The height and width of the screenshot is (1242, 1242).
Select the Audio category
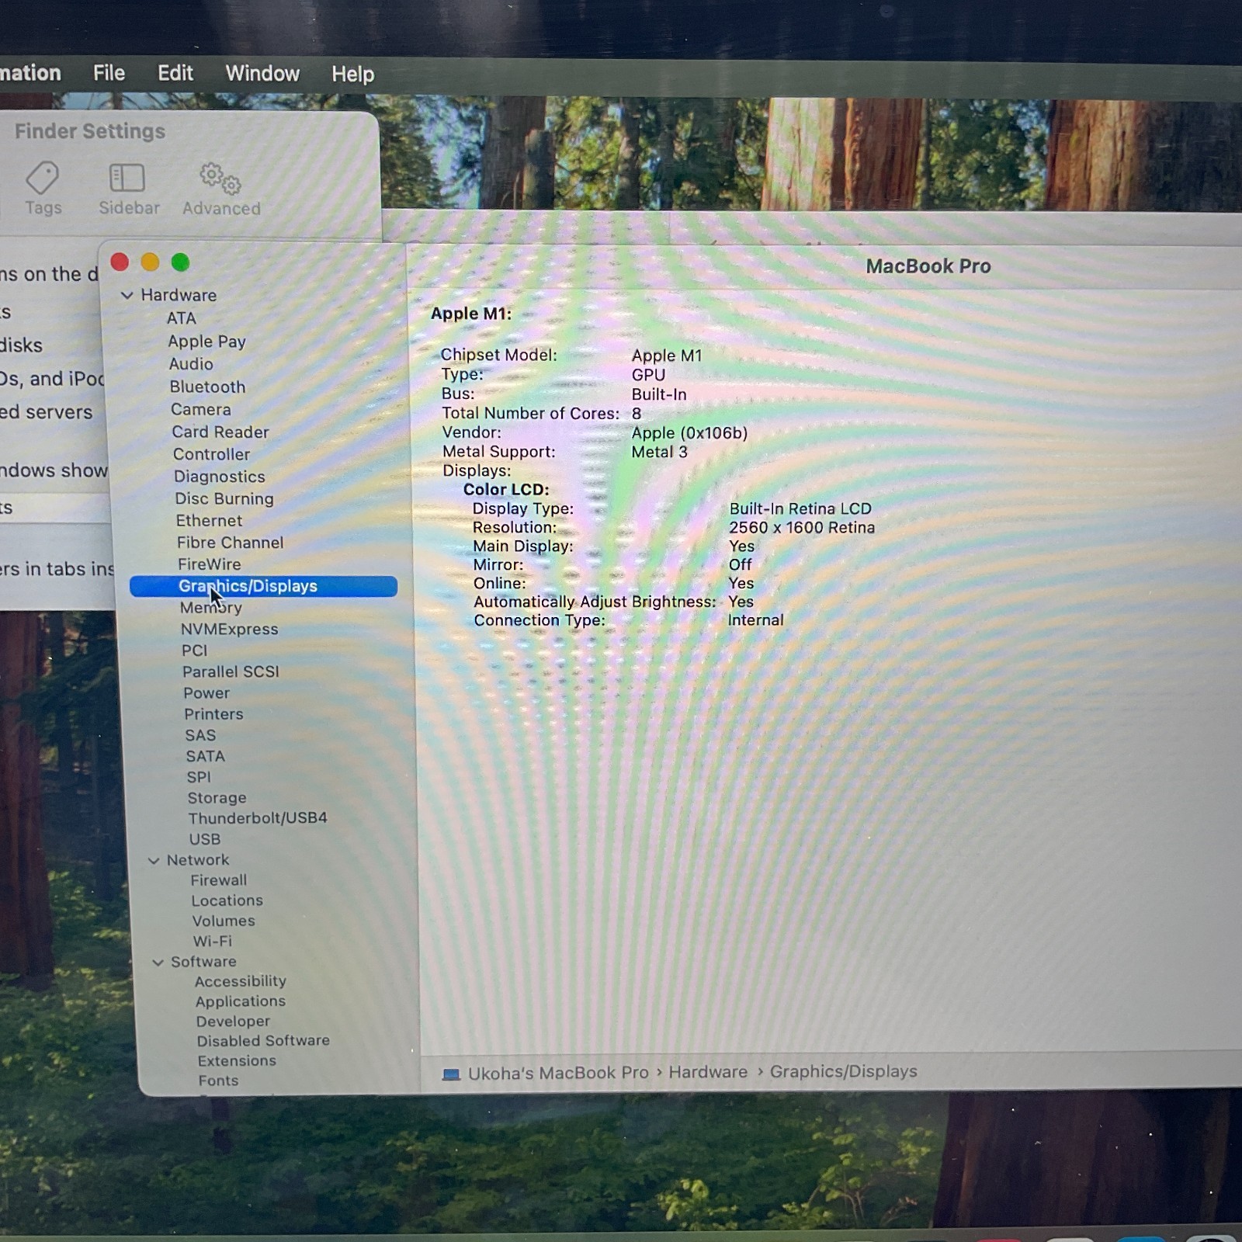(191, 364)
